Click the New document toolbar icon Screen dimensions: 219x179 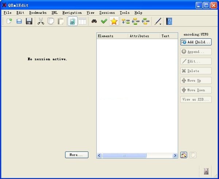point(9,22)
